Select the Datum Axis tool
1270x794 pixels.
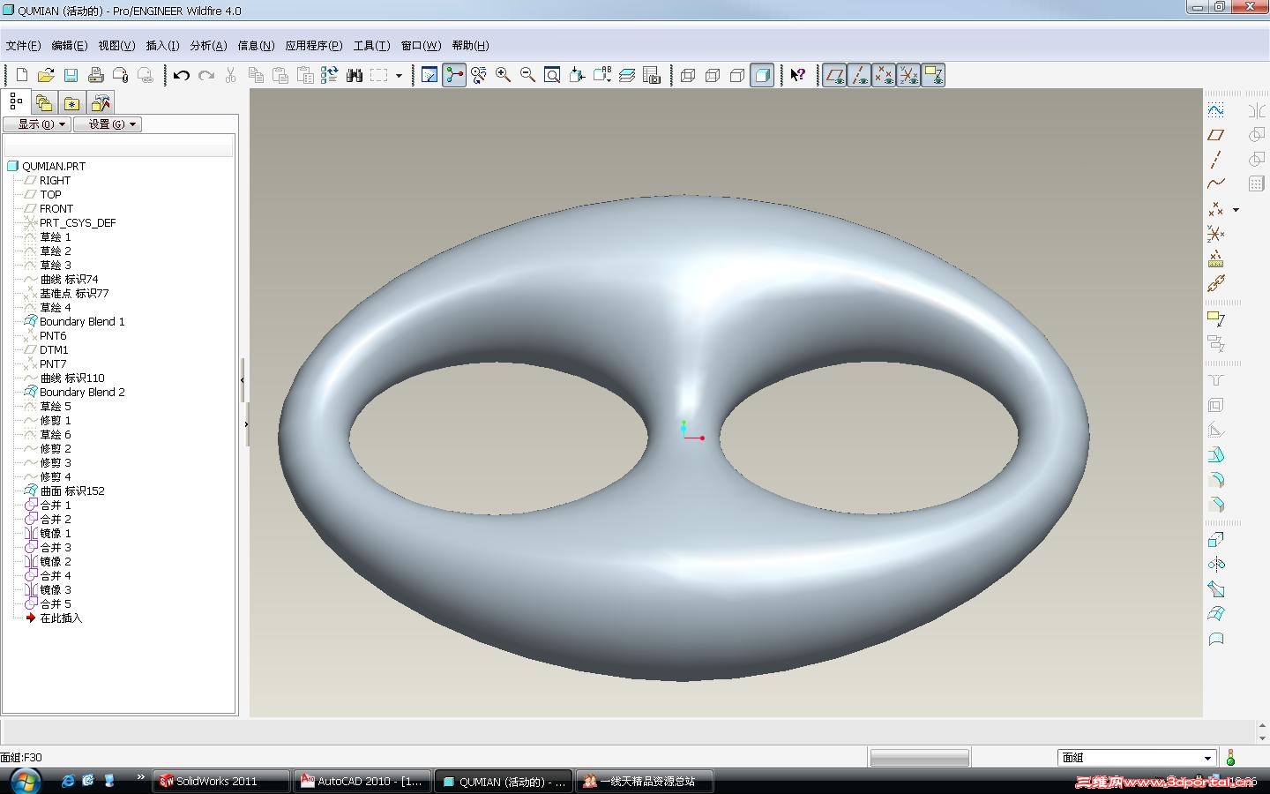[1216, 160]
